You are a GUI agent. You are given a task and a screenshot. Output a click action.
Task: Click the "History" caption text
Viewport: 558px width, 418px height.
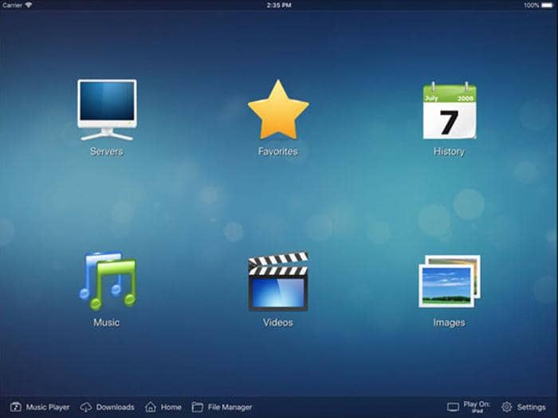tap(449, 152)
